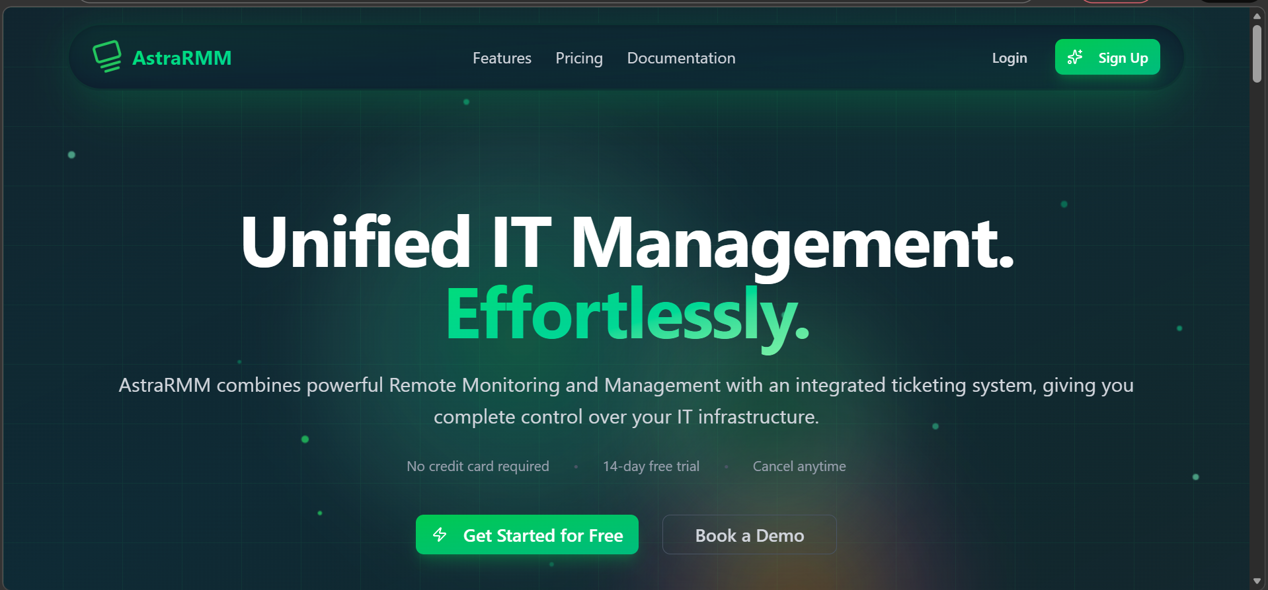The height and width of the screenshot is (590, 1268).
Task: Open the Features navigation link
Action: (x=502, y=58)
